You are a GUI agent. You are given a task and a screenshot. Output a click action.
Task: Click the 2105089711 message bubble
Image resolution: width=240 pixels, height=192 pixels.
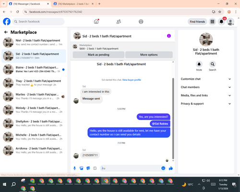click(x=90, y=155)
